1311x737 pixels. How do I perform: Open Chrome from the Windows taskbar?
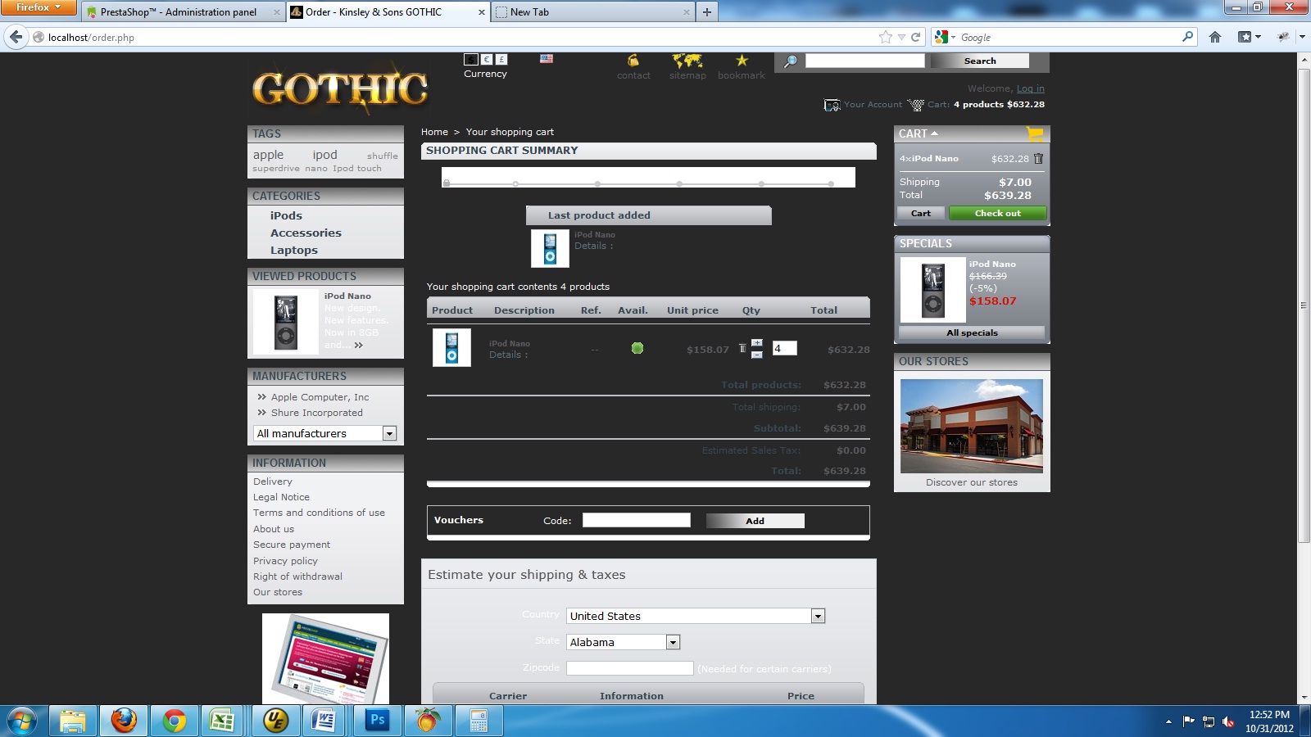pos(174,721)
